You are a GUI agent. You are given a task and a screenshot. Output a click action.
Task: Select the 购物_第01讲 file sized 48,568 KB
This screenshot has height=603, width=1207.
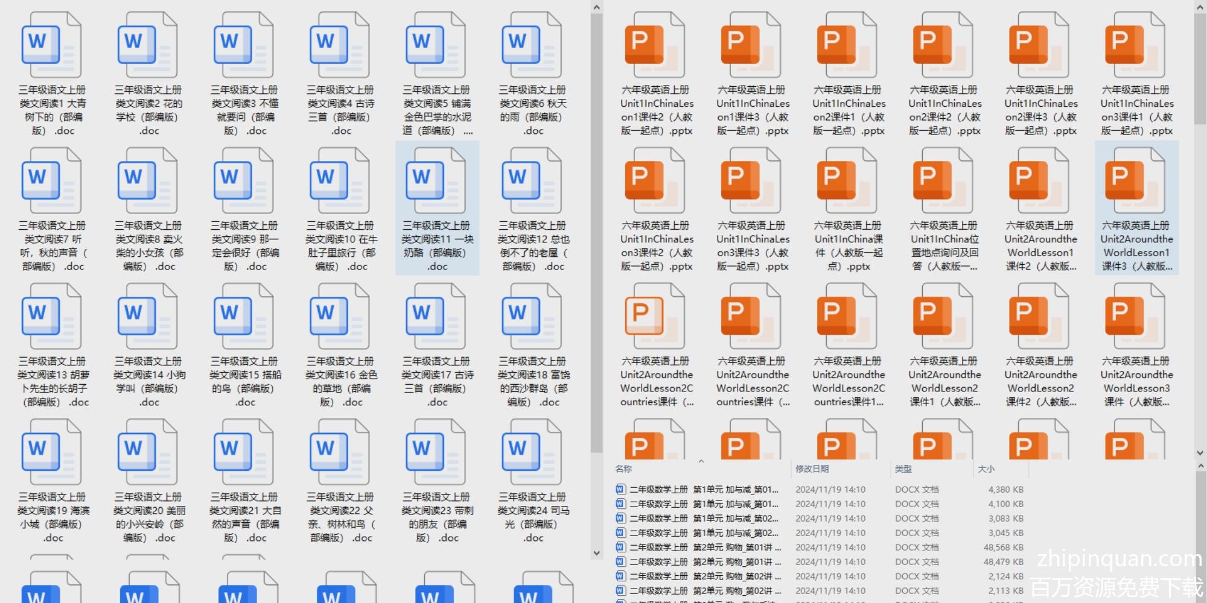click(x=705, y=548)
